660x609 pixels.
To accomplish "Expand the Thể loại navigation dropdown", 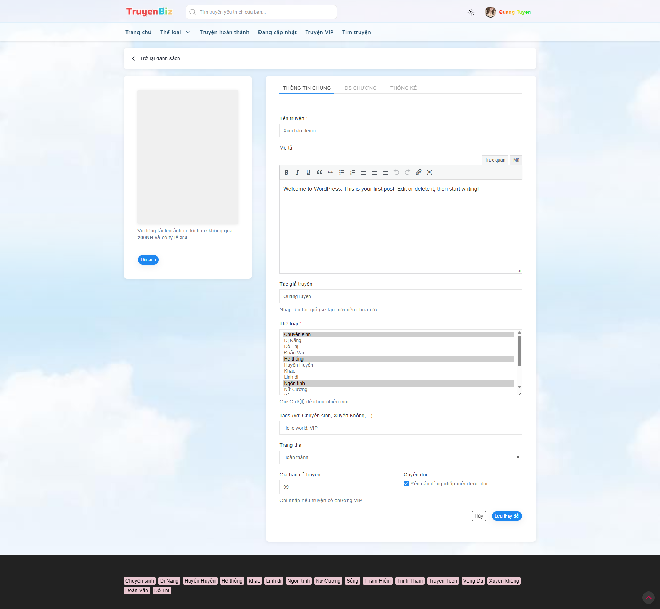I will click(175, 32).
